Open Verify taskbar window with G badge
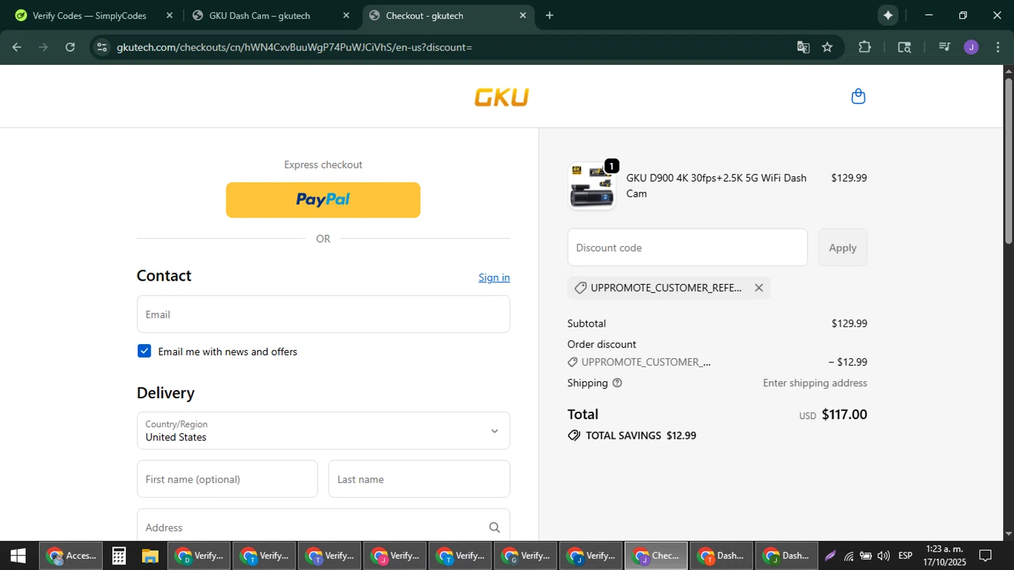Screen dimensions: 1014x570 point(526,556)
